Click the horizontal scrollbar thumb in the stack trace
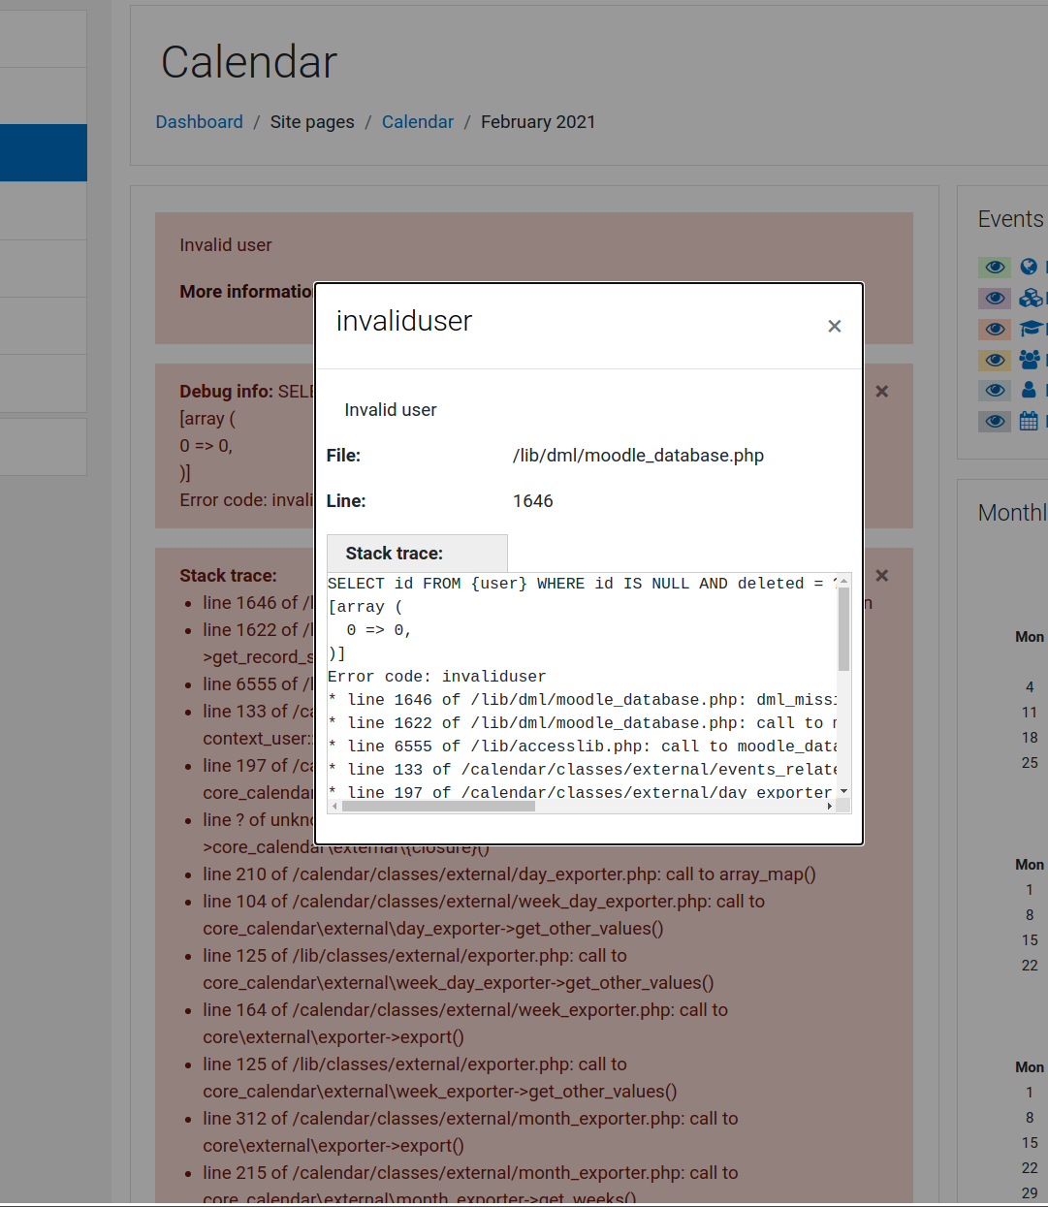Viewport: 1048px width, 1207px height. click(437, 806)
